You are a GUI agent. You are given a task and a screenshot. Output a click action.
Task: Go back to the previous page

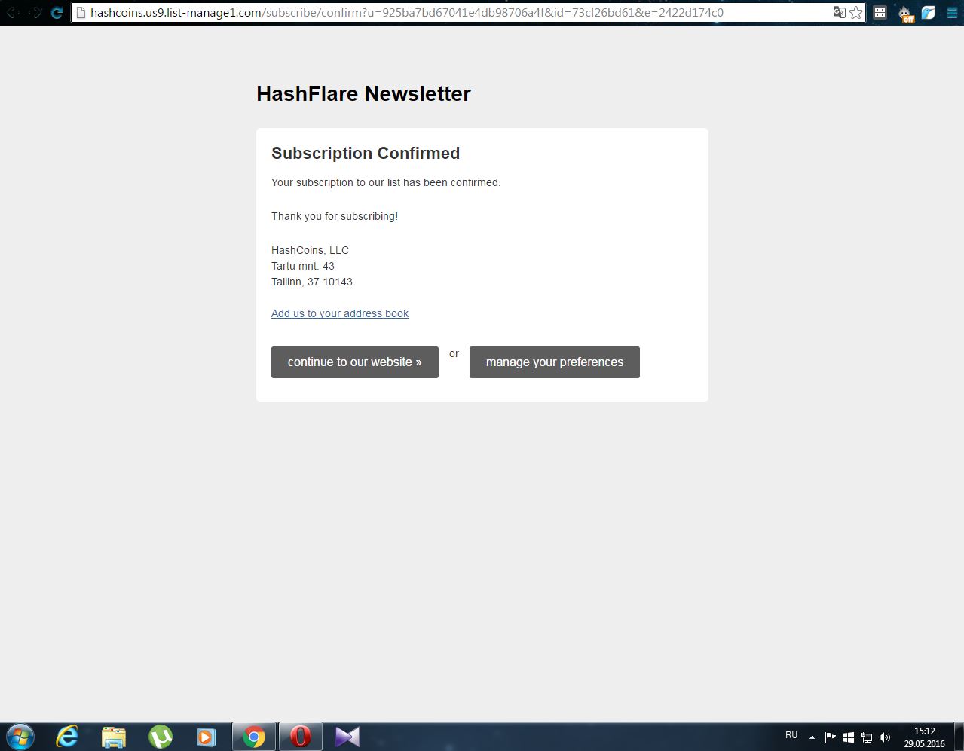click(13, 12)
